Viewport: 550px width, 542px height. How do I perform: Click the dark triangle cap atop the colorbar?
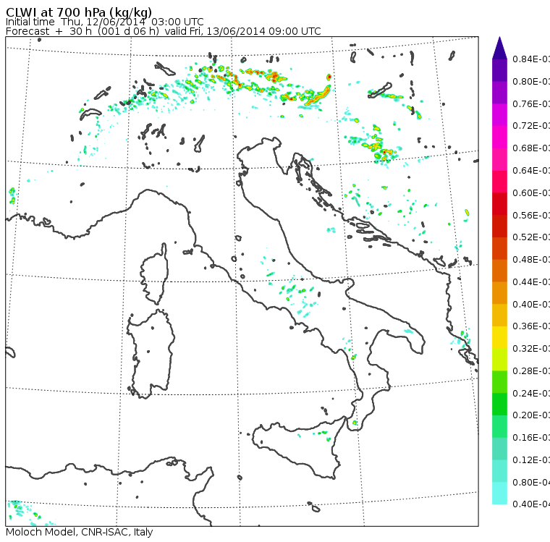(499, 48)
